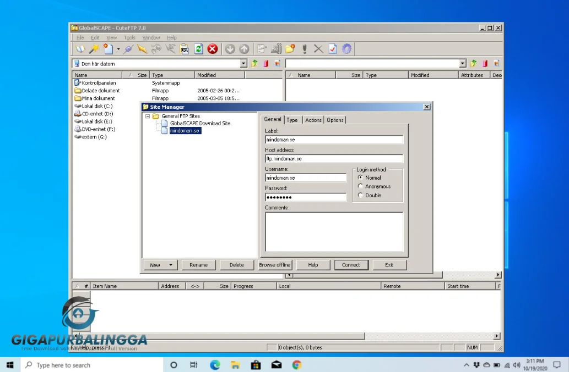Click the Rename button in Site Manager
Viewport: 569px width, 372px height.
pyautogui.click(x=198, y=265)
